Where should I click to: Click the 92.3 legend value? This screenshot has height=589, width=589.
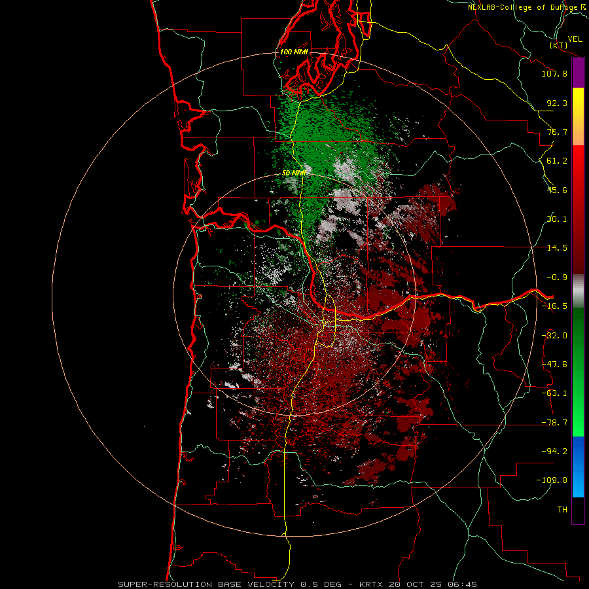[x=557, y=103]
